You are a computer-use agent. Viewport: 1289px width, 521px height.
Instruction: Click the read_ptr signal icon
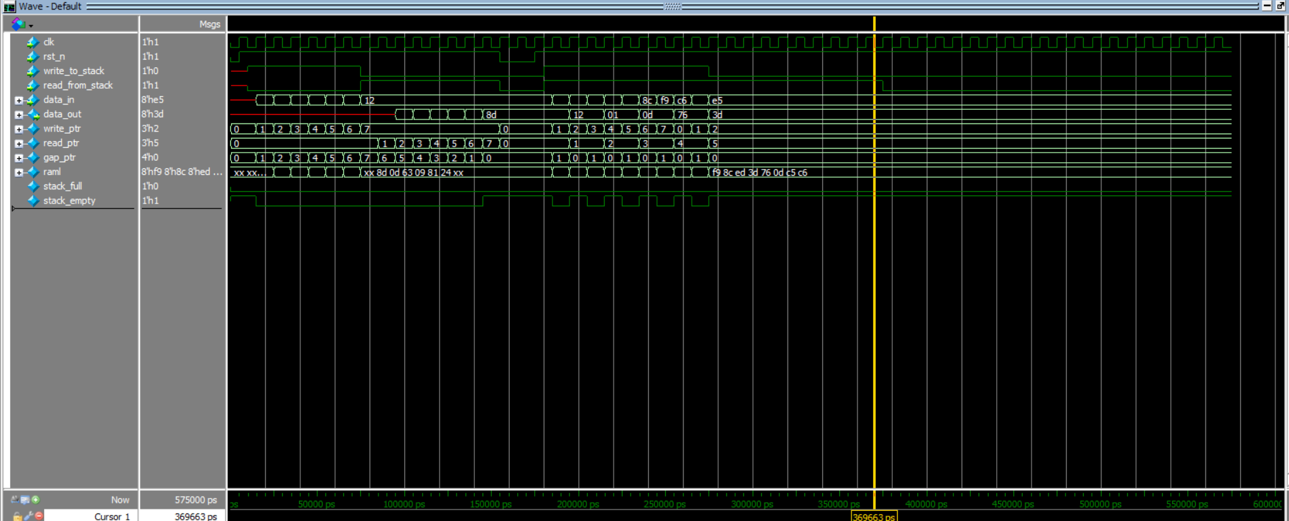pos(33,143)
